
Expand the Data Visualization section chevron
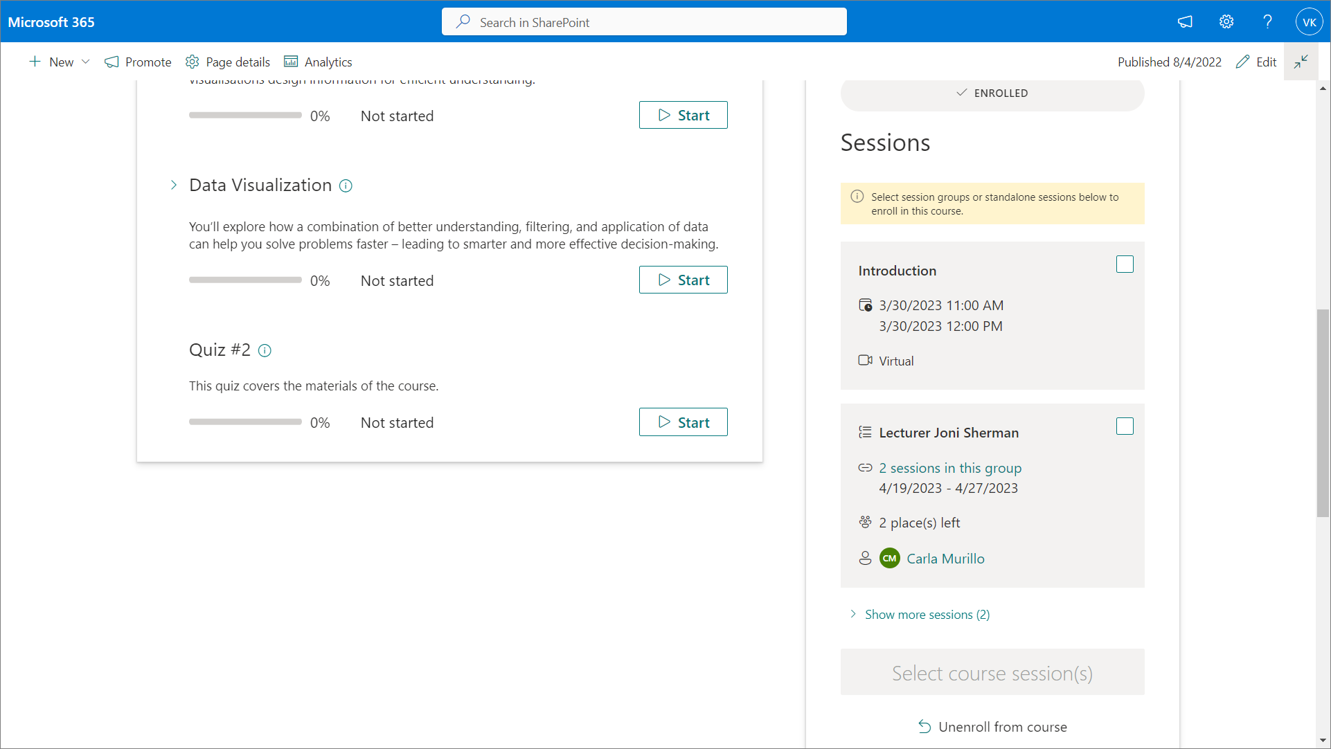[x=174, y=186]
